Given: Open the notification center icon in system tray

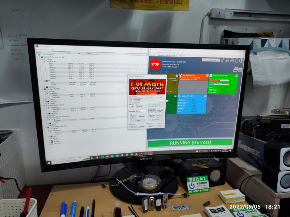Looking at the screenshot, I should tap(230, 150).
